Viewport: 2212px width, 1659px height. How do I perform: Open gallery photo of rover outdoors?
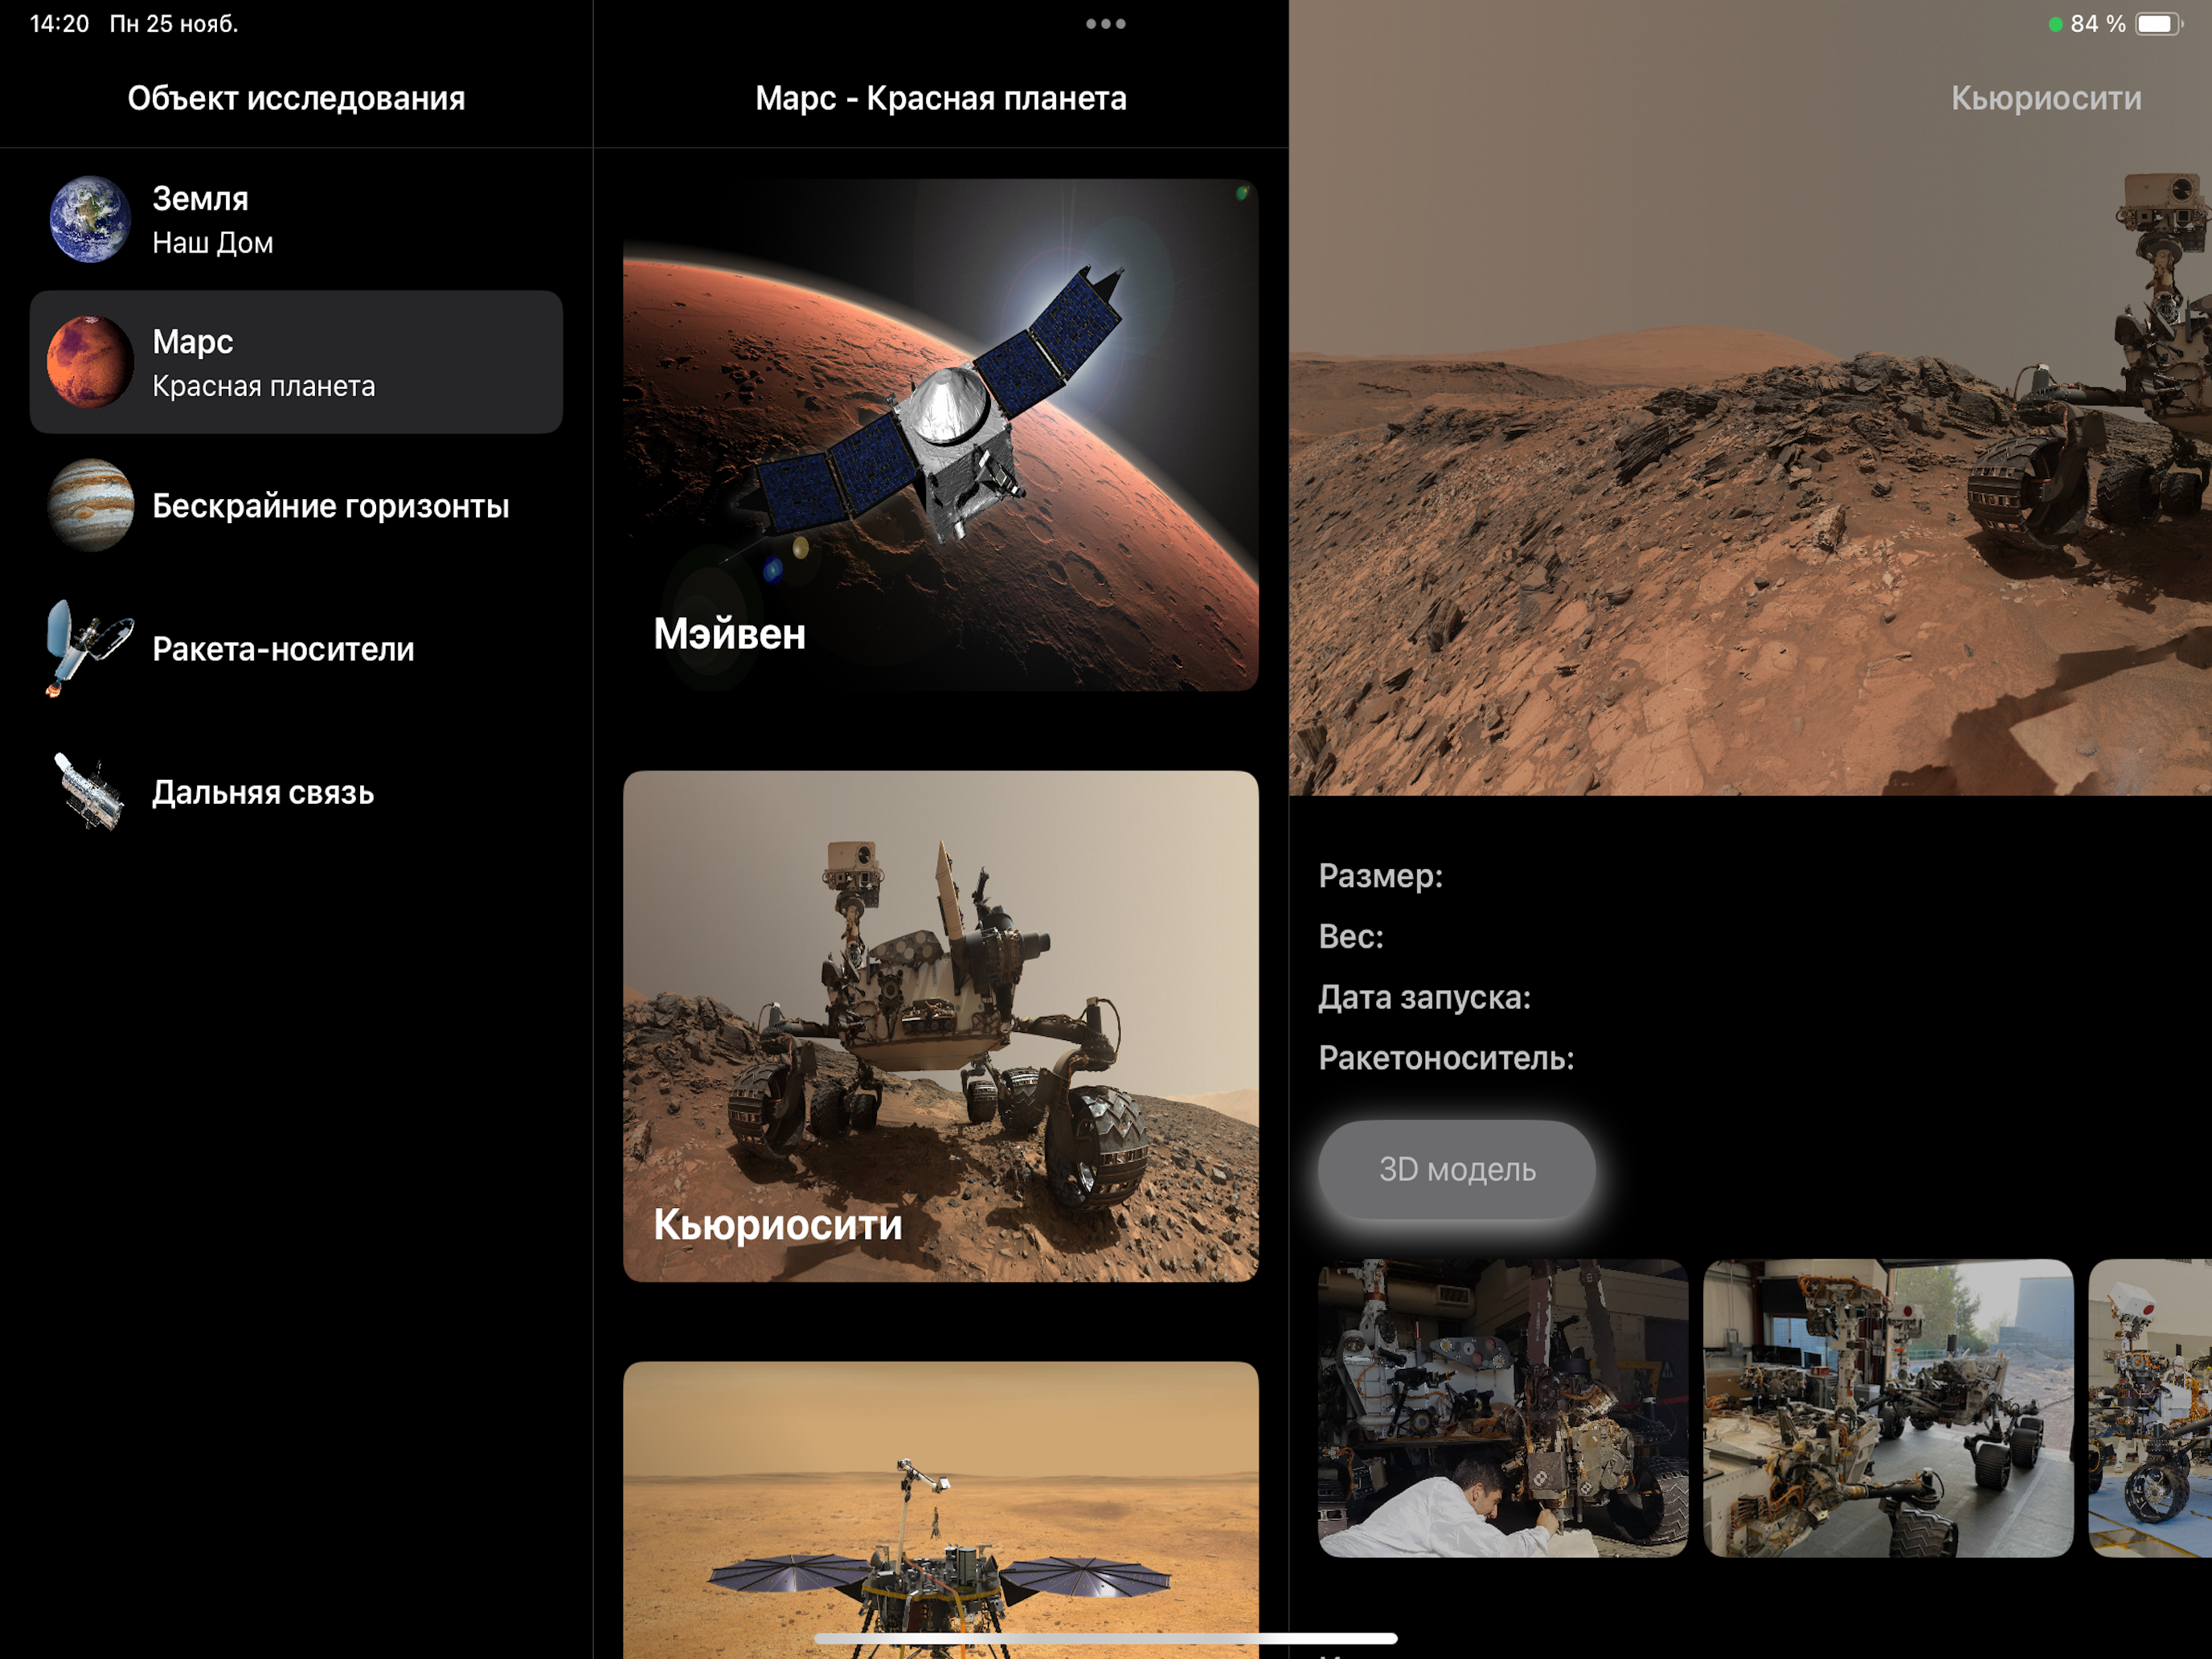(x=1888, y=1408)
